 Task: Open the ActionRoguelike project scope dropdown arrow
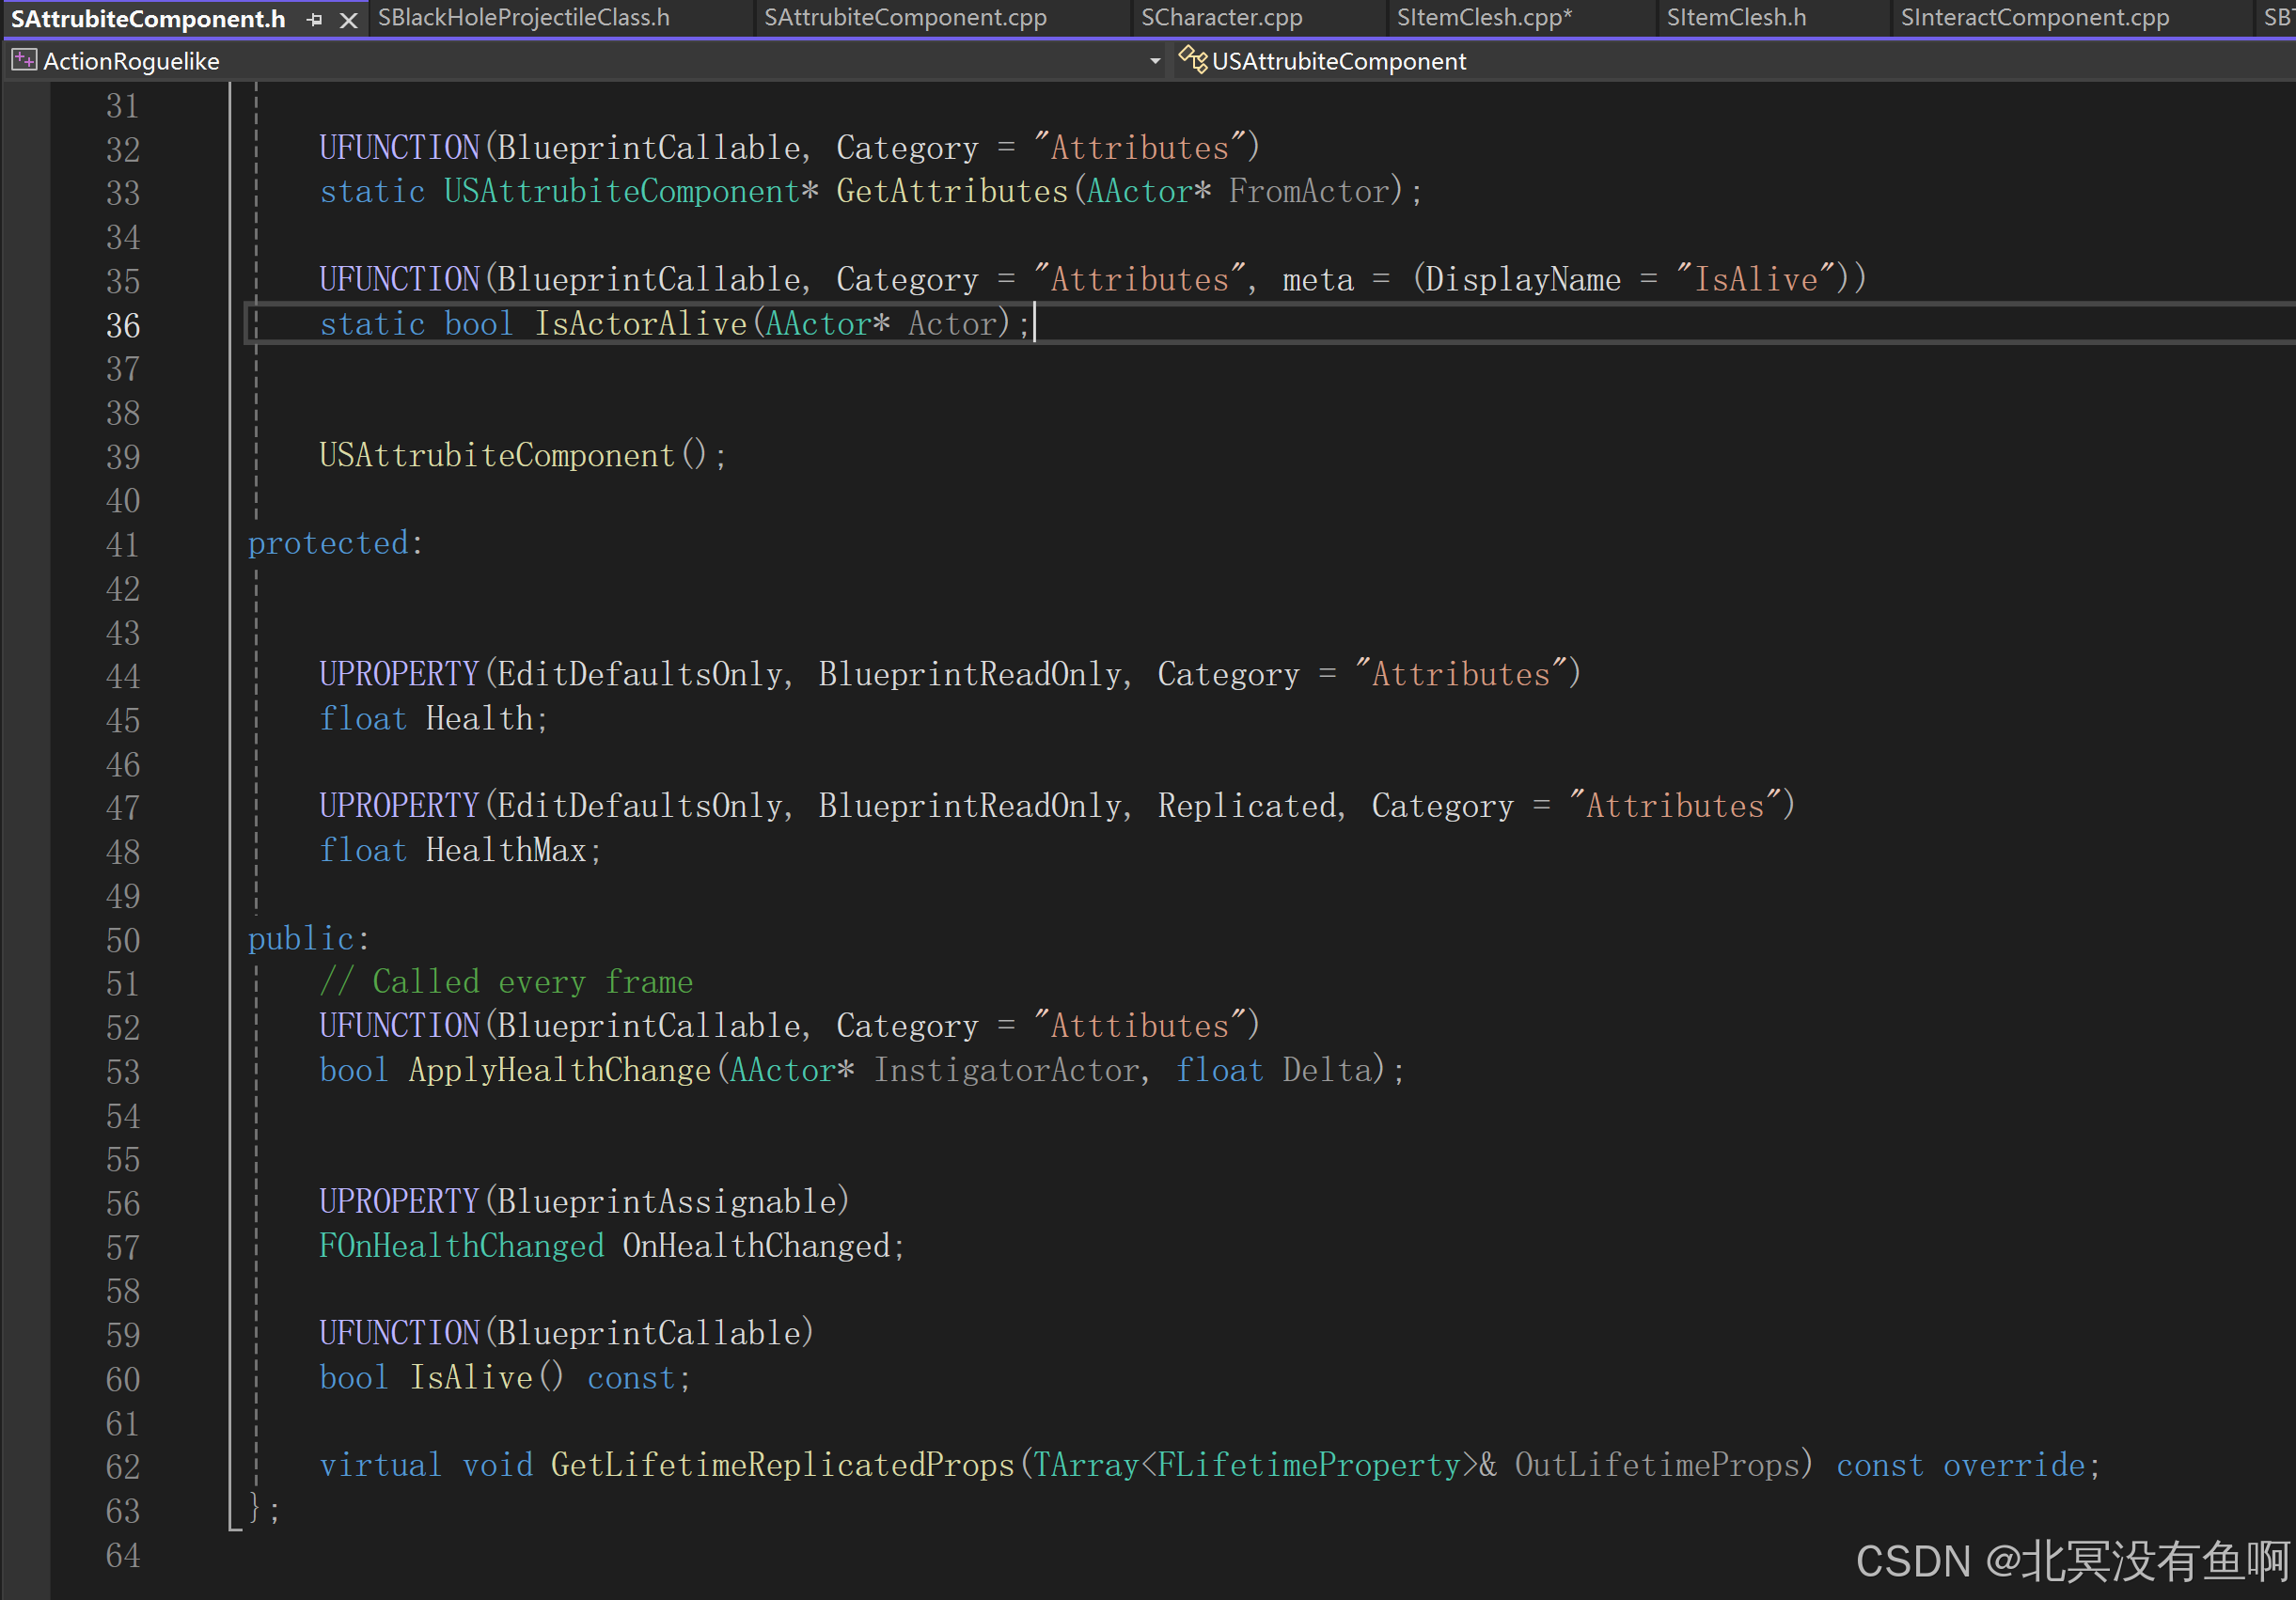click(x=1155, y=61)
